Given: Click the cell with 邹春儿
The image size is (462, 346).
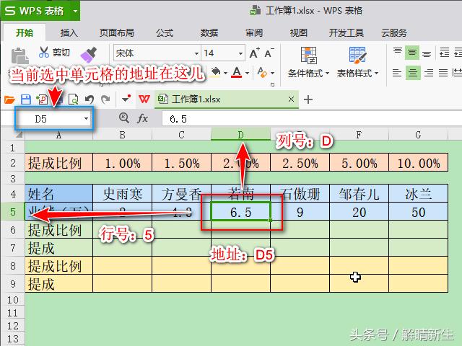Looking at the screenshot, I should pyautogui.click(x=359, y=193).
